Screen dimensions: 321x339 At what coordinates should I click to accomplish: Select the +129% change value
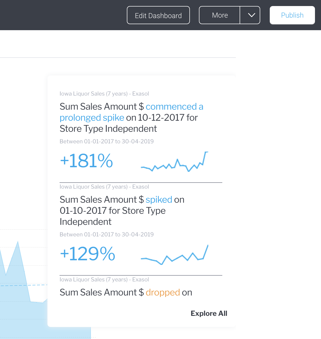(87, 254)
